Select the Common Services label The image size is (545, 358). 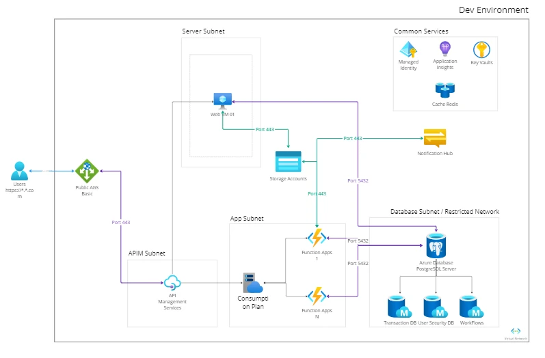pos(421,31)
